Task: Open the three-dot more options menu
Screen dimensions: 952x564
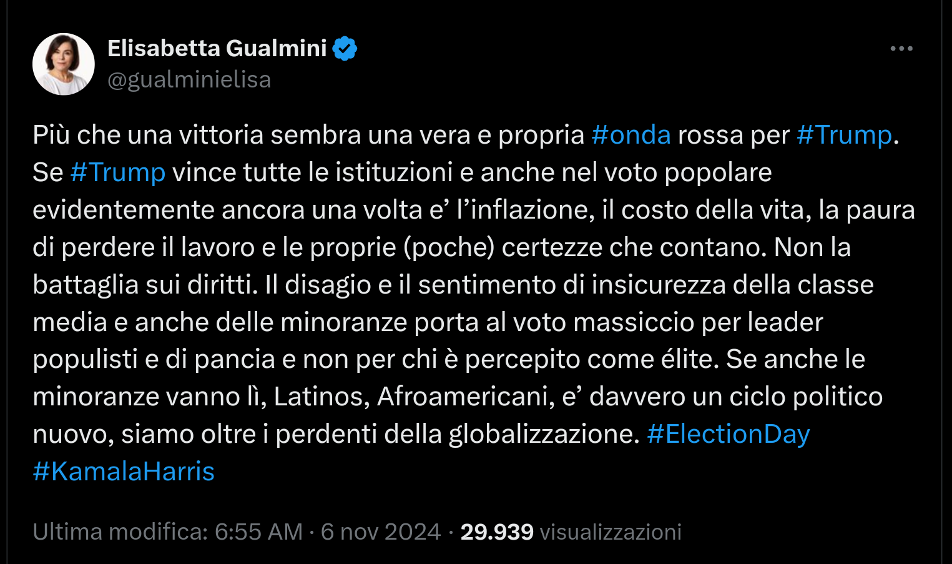Action: tap(901, 49)
